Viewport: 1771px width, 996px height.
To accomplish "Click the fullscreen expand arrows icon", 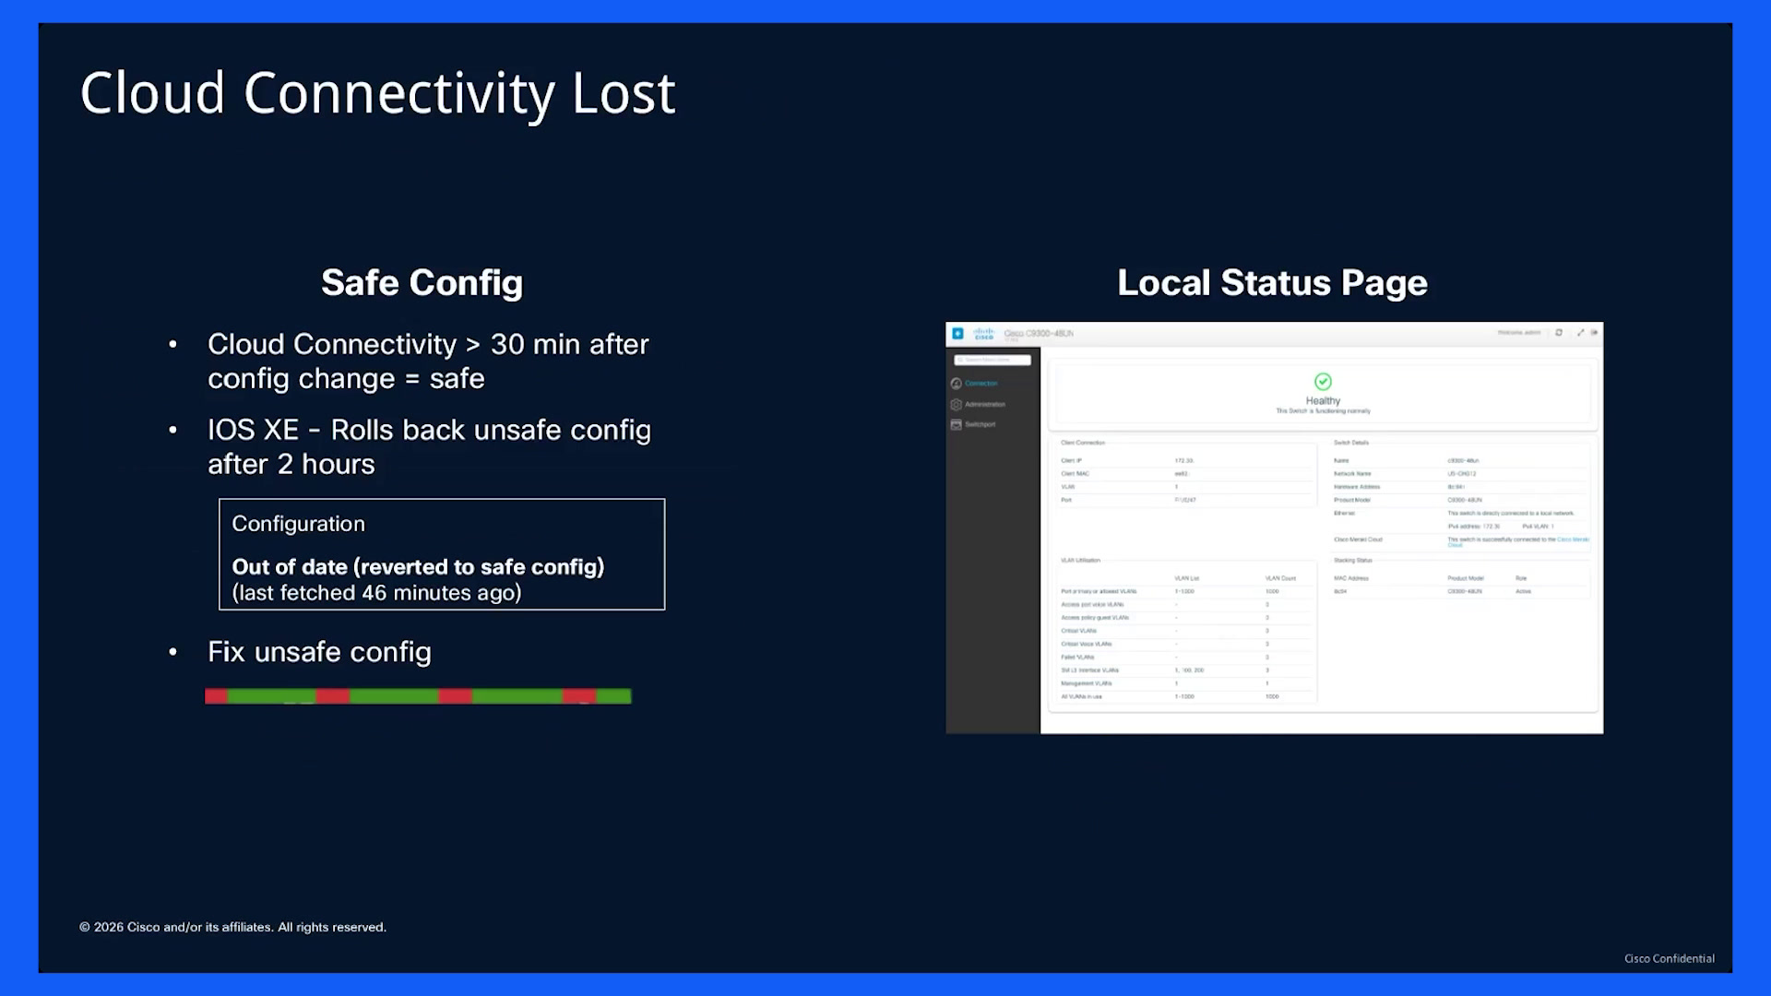I will coord(1580,333).
